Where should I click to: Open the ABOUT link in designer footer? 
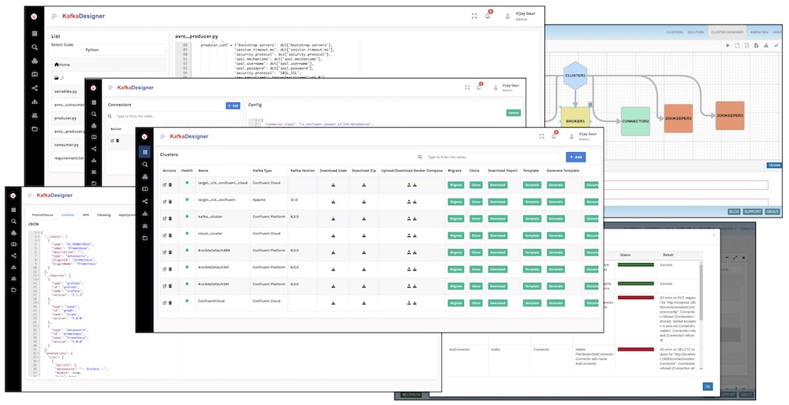772,211
